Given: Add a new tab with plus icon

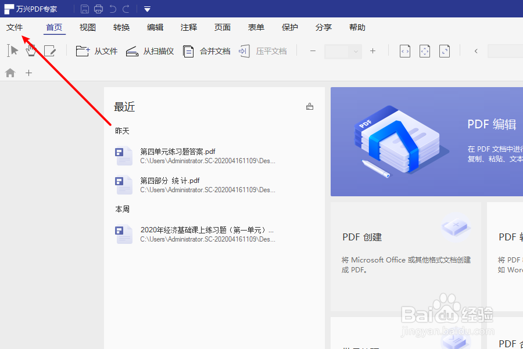Looking at the screenshot, I should pyautogui.click(x=28, y=73).
